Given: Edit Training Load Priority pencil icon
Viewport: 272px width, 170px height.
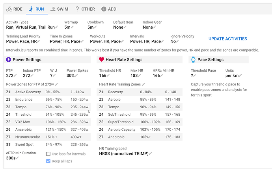Looking at the screenshot, I should click(39, 41).
